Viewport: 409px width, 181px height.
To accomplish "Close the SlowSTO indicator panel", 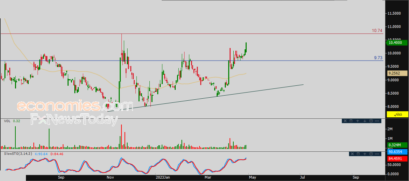I will coord(352,154).
